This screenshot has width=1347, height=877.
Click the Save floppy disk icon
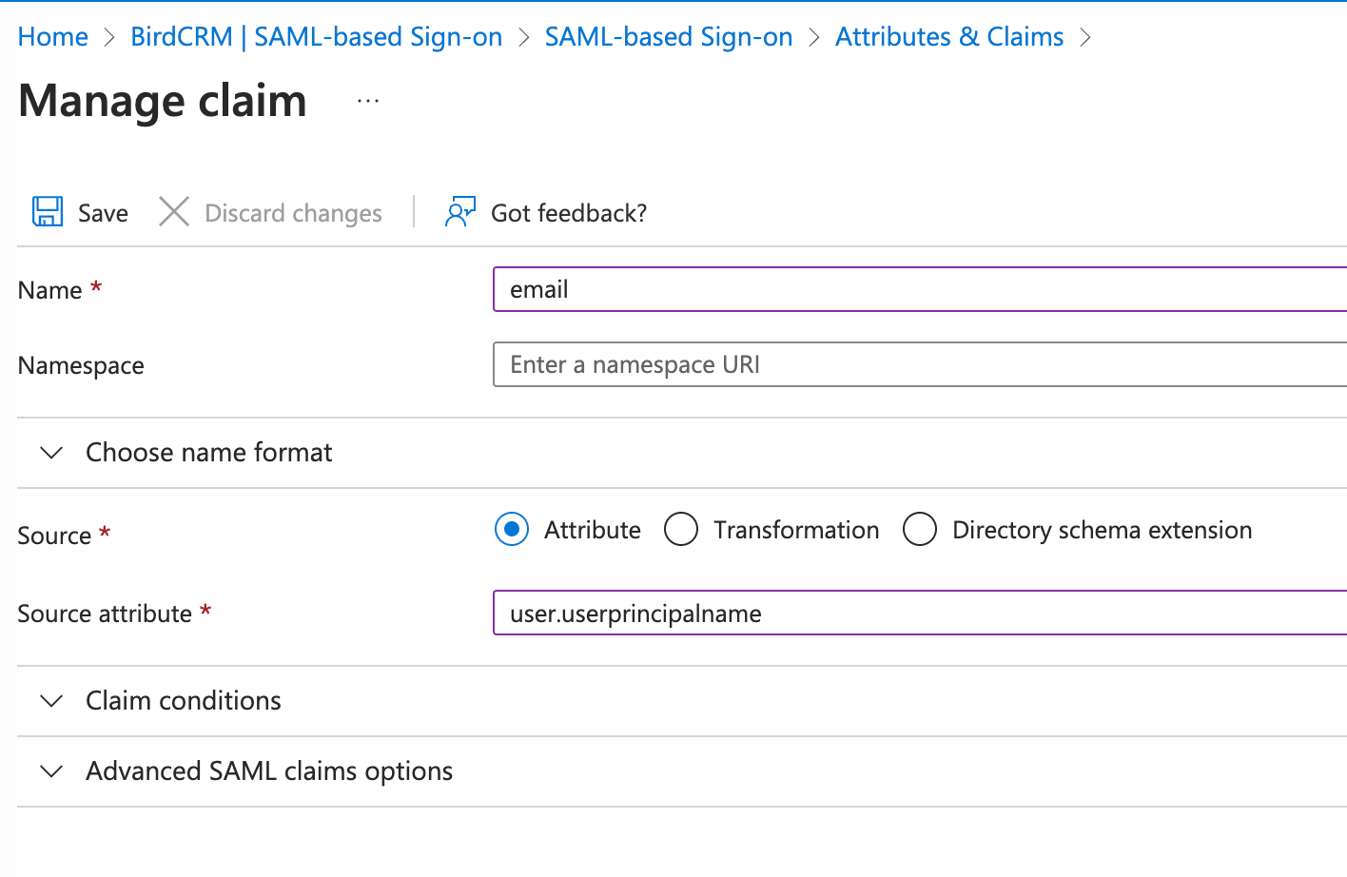point(48,211)
